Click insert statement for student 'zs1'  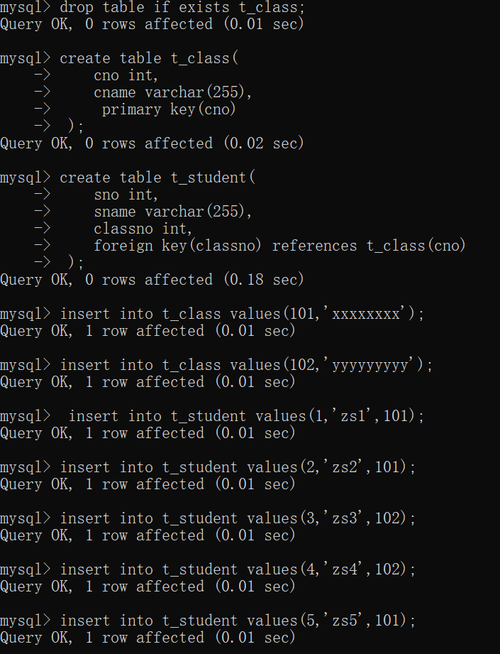[x=246, y=416]
